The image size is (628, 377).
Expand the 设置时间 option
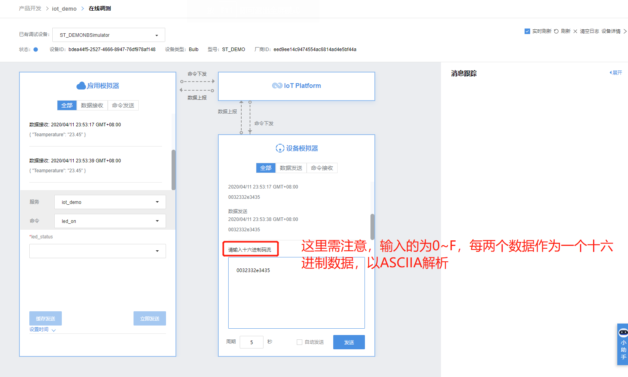click(42, 329)
